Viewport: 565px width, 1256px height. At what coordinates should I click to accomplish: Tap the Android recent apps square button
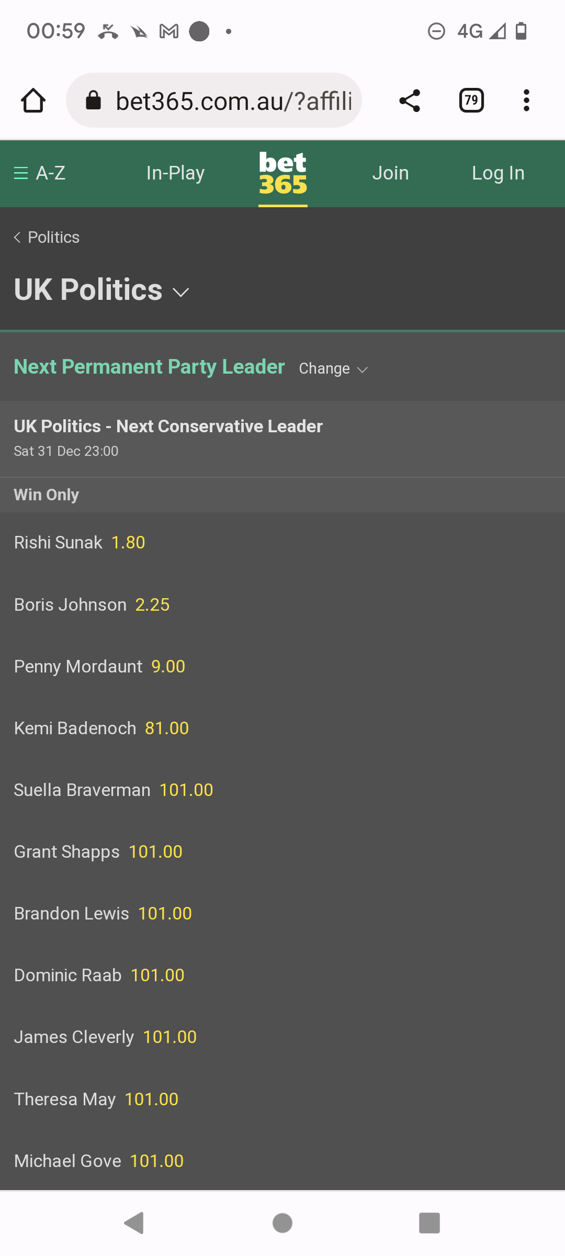pos(430,1223)
